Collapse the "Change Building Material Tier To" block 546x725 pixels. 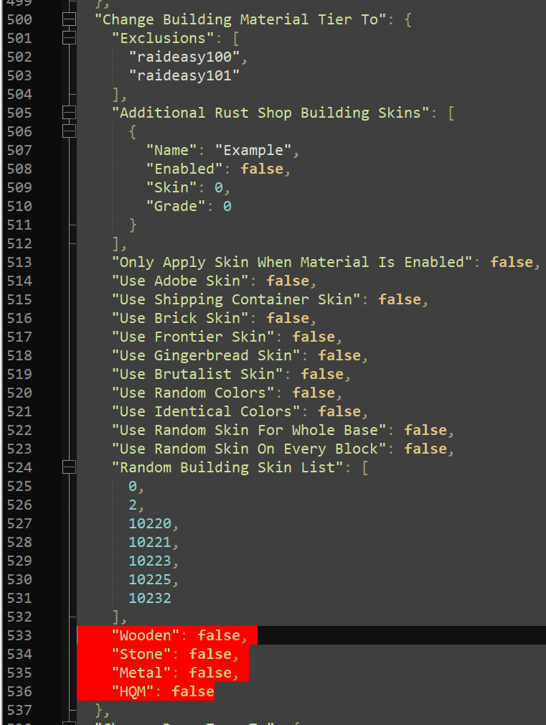point(69,19)
